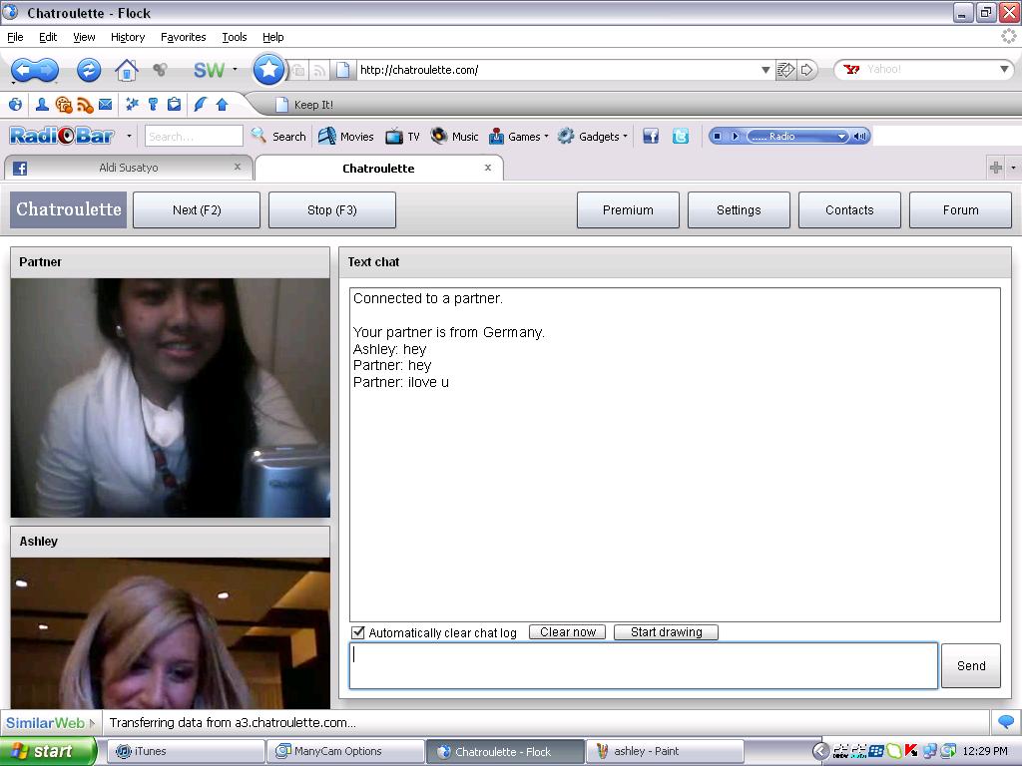The image size is (1022, 766).
Task: Click Clear now button
Action: tap(567, 631)
